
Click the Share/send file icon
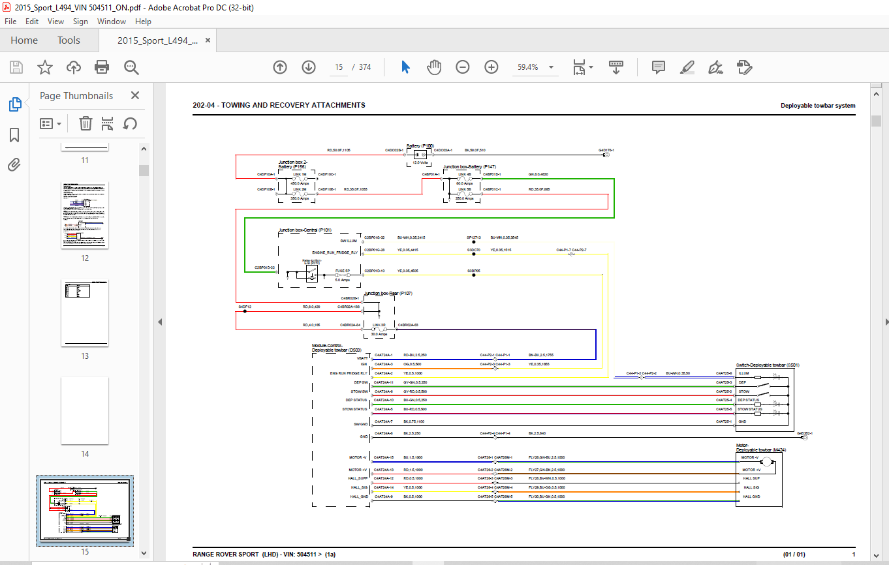pyautogui.click(x=744, y=67)
